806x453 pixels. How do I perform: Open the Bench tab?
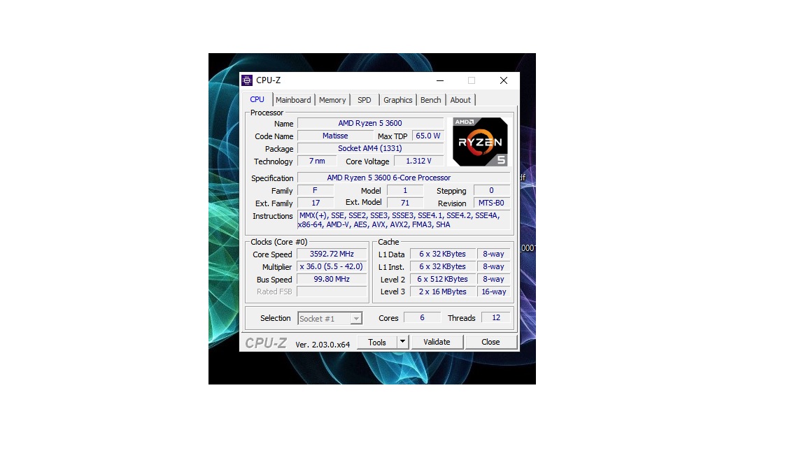(x=431, y=100)
